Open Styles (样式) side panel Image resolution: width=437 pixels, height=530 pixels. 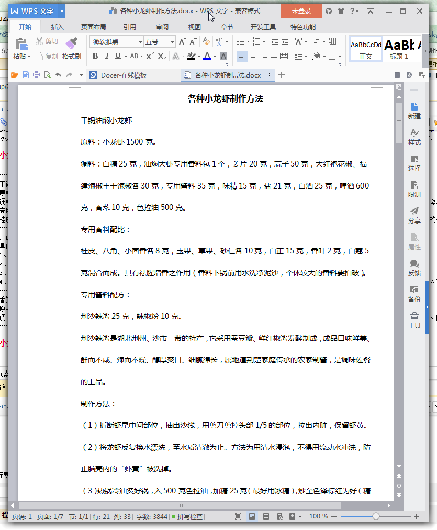pyautogui.click(x=414, y=137)
